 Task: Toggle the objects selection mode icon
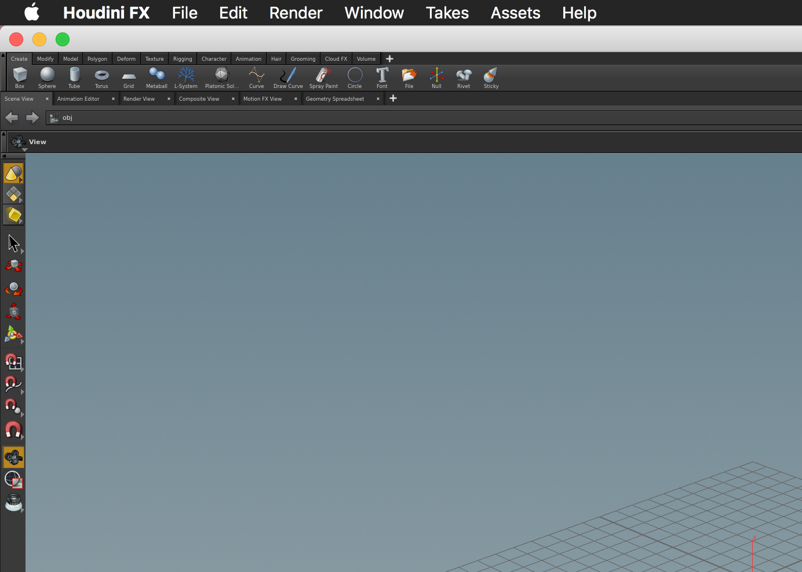pyautogui.click(x=13, y=173)
